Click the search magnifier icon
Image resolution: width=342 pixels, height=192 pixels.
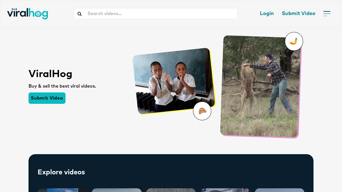pos(80,14)
